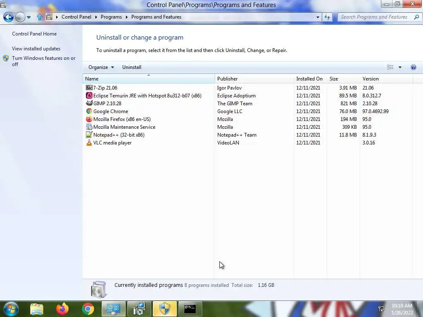This screenshot has width=423, height=317.
Task: Select Mozilla Firefox (x86 en-US) entry
Action: [122, 119]
